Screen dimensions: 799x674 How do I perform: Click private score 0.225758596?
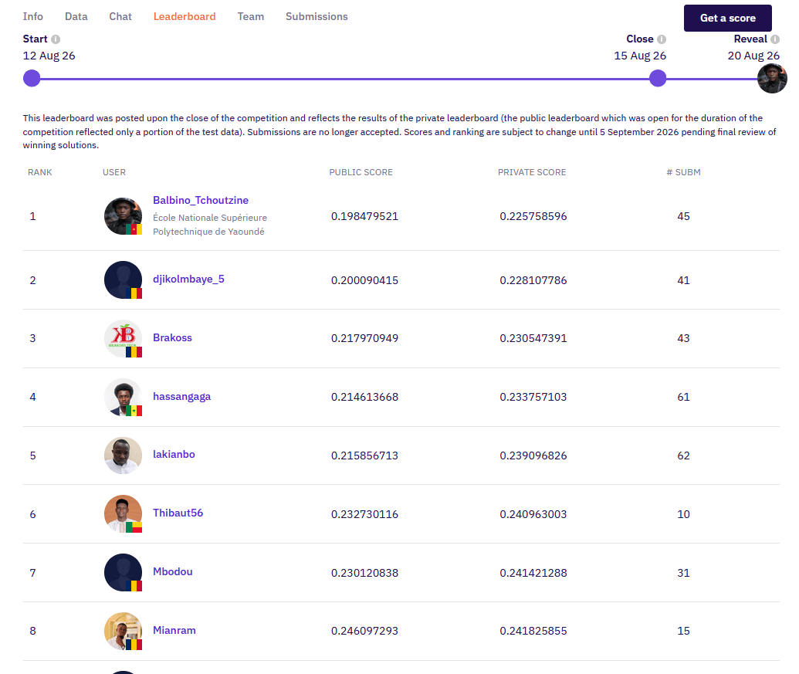tap(533, 216)
